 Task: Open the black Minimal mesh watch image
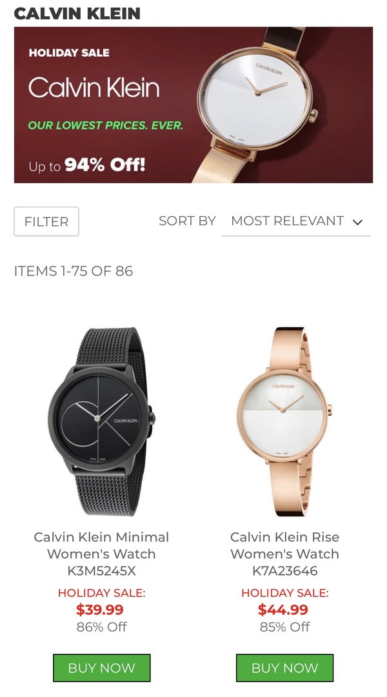[x=102, y=421]
